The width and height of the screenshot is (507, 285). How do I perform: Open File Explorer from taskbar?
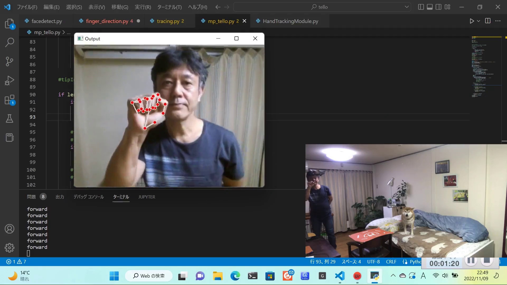coord(218,276)
